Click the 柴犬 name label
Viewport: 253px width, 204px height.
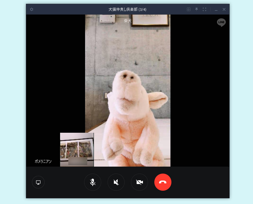[x=127, y=21]
